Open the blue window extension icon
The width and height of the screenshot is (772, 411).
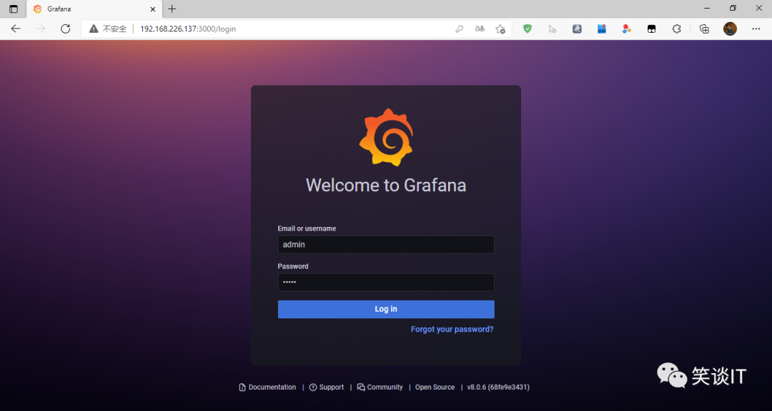pyautogui.click(x=602, y=29)
